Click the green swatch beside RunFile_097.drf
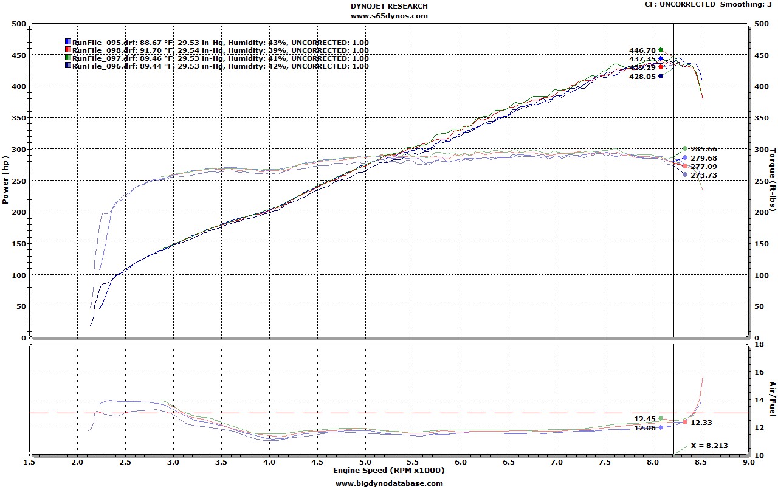Screen dimensions: 778x487 (68, 58)
